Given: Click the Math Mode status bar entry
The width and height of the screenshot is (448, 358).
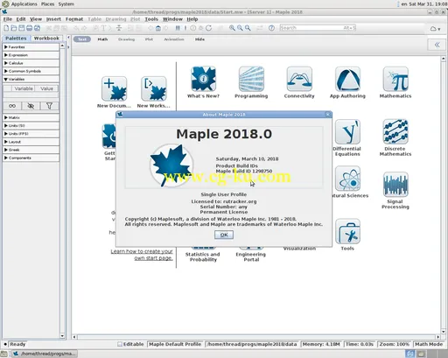Looking at the screenshot, I should tap(429, 344).
